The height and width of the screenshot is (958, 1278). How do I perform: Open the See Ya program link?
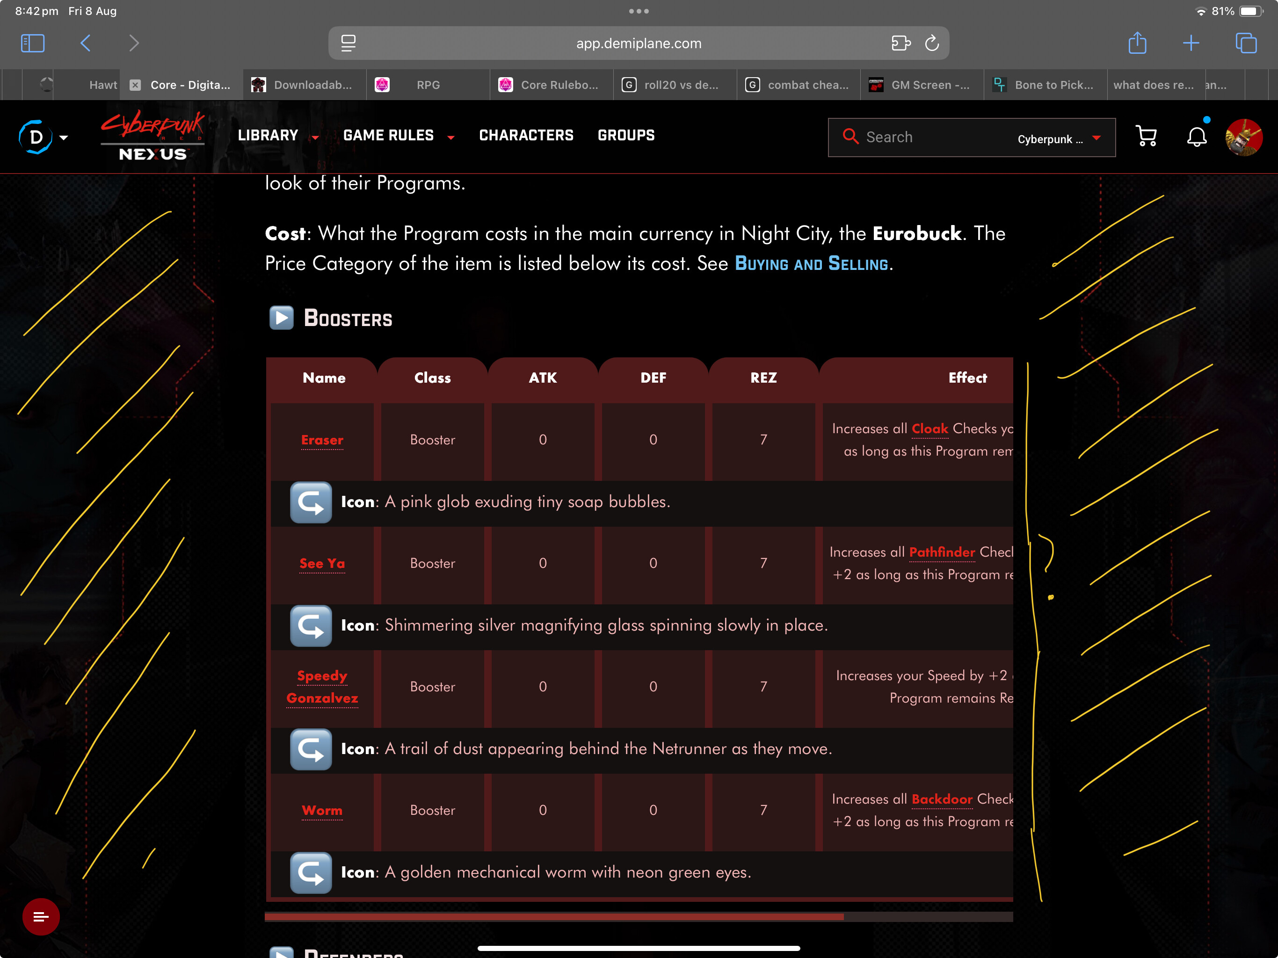322,564
